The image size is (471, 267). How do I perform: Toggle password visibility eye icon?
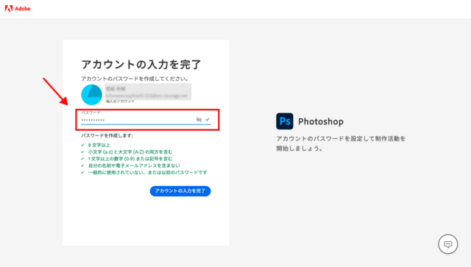pyautogui.click(x=199, y=120)
